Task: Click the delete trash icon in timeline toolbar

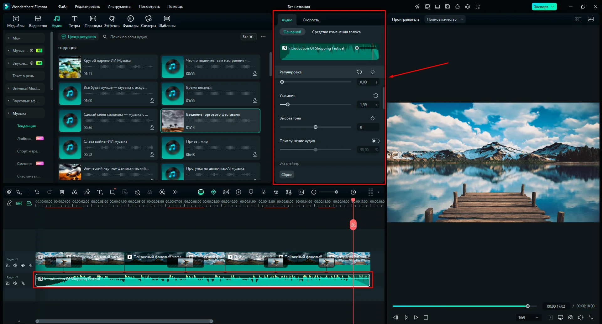Action: pos(62,192)
